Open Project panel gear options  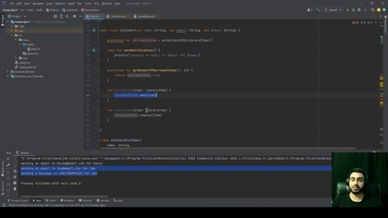75,16
